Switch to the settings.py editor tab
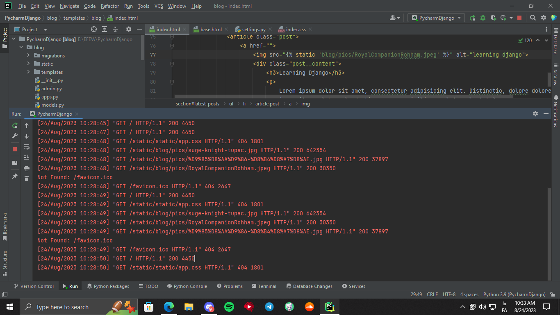This screenshot has width=560, height=315. point(253,29)
